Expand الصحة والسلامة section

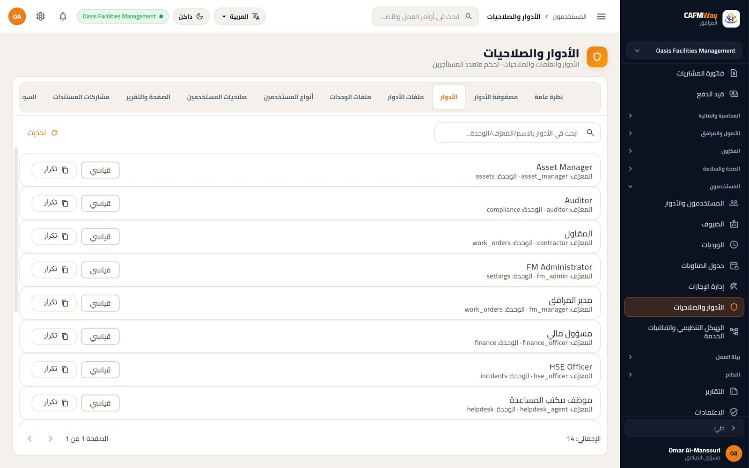(684, 168)
